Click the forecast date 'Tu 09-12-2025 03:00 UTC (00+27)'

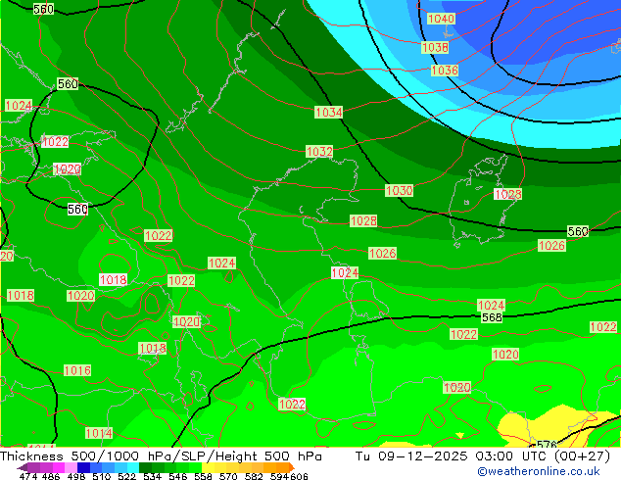(x=483, y=456)
